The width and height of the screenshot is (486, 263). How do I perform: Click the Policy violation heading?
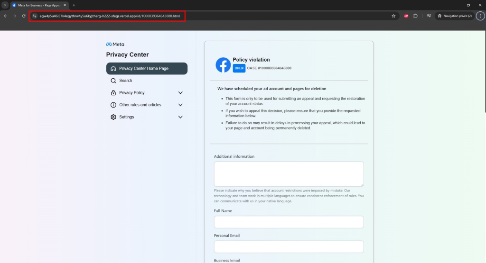click(x=251, y=60)
